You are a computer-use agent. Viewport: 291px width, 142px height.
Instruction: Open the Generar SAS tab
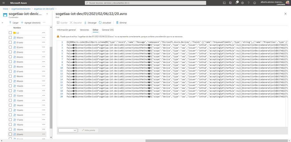tap(108, 29)
